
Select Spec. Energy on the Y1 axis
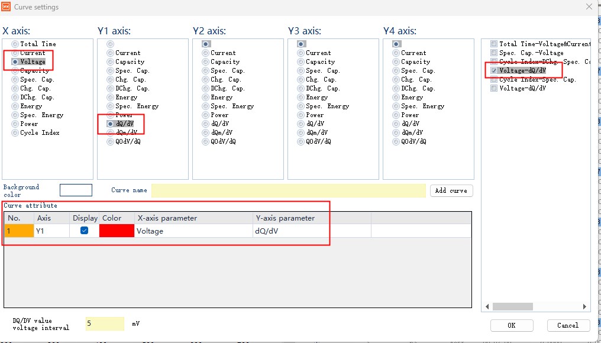(x=111, y=106)
